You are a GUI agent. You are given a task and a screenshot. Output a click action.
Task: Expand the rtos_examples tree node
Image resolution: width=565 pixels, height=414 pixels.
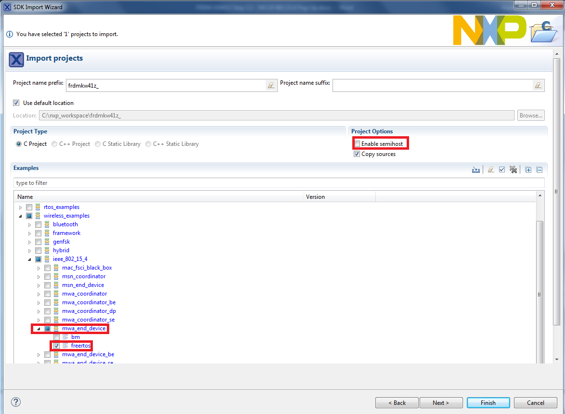pos(21,207)
